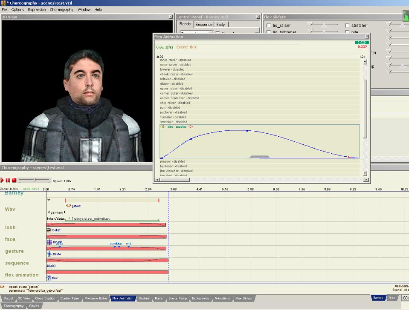Click the 'bite - enabled' track label
The width and height of the screenshot is (409, 310).
click(177, 126)
